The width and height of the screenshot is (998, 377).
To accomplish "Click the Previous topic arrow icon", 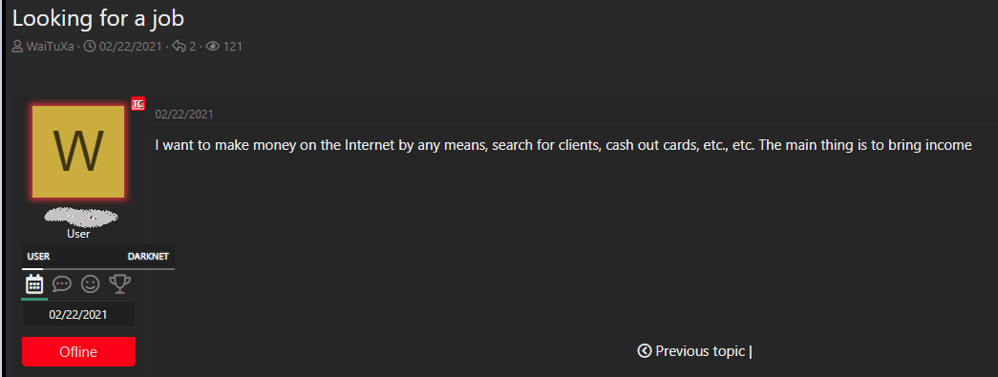I will point(644,350).
